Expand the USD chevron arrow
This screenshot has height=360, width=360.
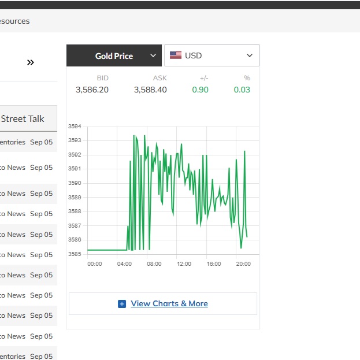(250, 55)
